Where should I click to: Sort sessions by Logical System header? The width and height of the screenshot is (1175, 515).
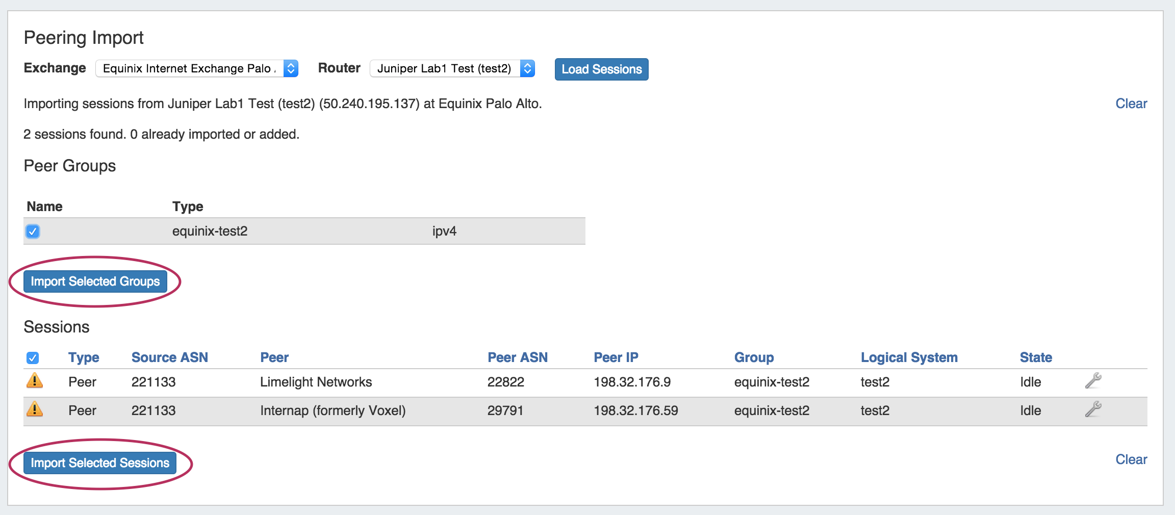click(x=909, y=357)
